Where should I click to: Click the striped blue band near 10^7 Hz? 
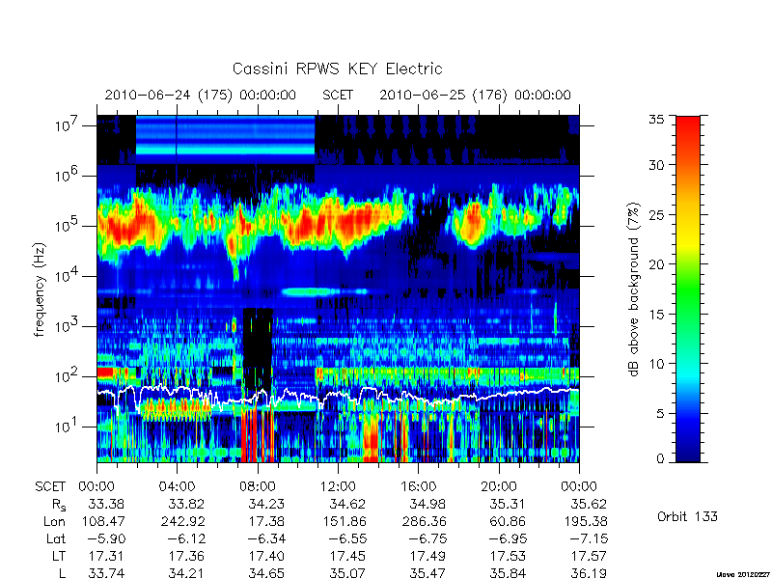click(x=225, y=139)
